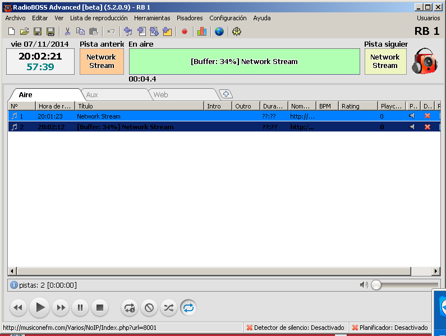The width and height of the screenshot is (446, 336).
Task: Mute using the volume speaker icon
Action: coord(364,285)
